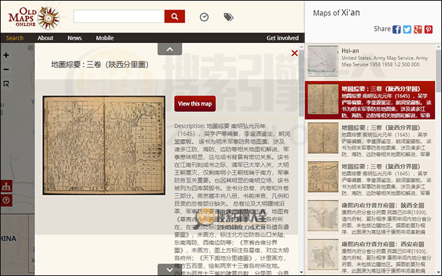Share on Twitter
The width and height of the screenshot is (442, 276).
point(407,29)
